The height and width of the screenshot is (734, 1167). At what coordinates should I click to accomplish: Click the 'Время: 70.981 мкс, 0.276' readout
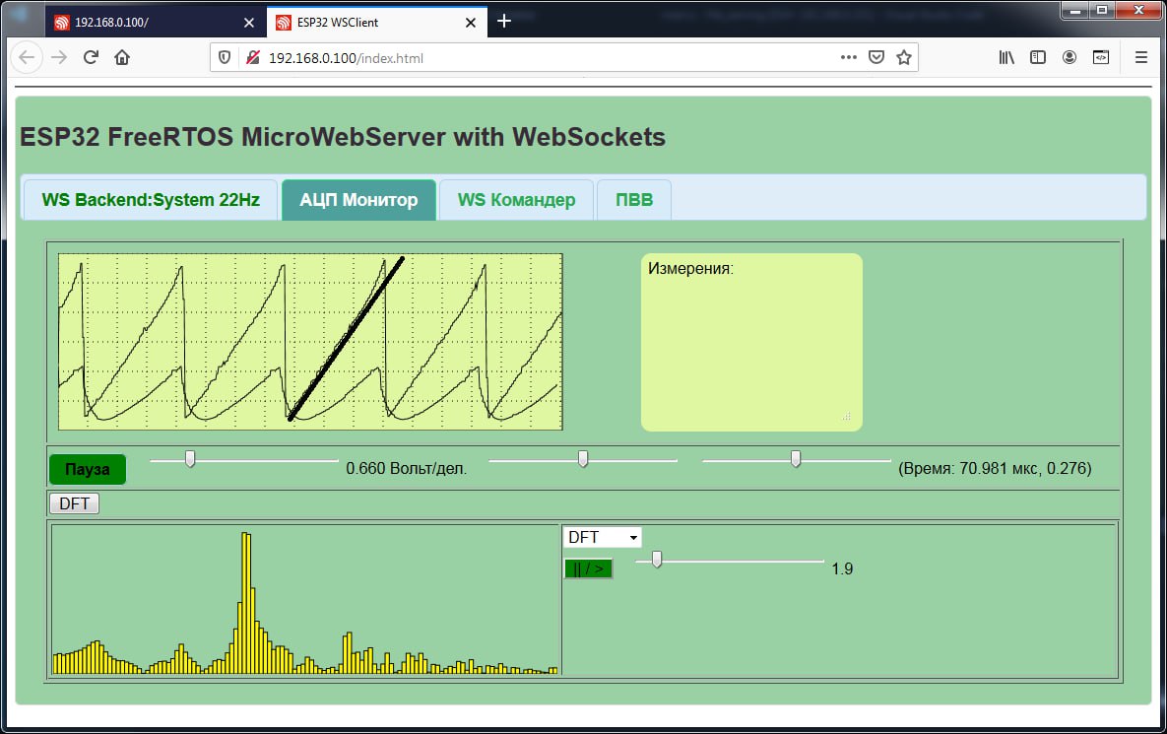click(995, 468)
